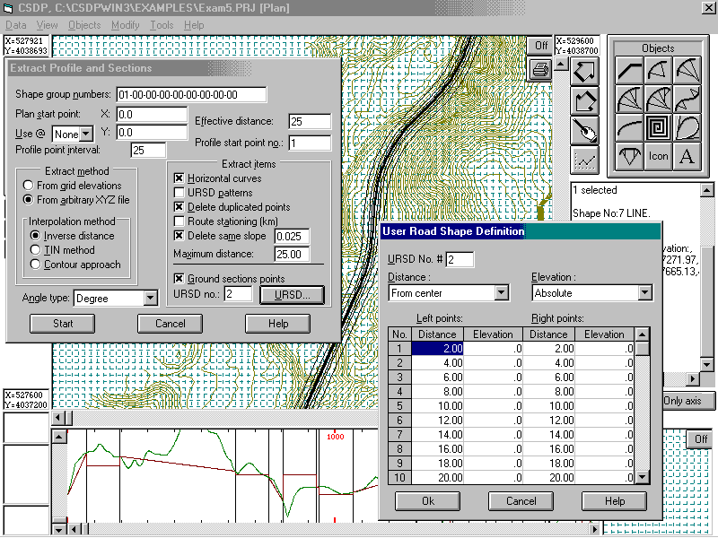Click Ok in User Road Shape Definition
The image size is (718, 538).
pos(427,501)
